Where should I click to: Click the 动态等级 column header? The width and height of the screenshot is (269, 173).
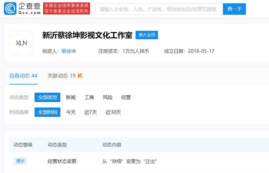pos(23,145)
